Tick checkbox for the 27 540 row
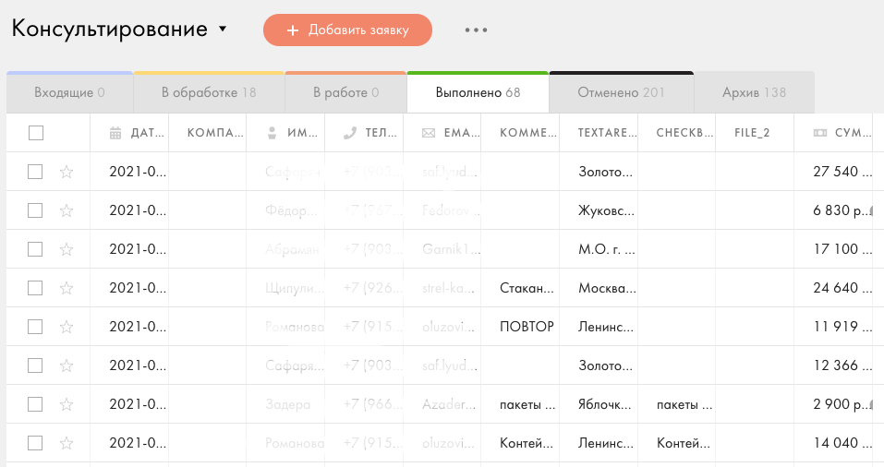The width and height of the screenshot is (884, 467). (35, 172)
